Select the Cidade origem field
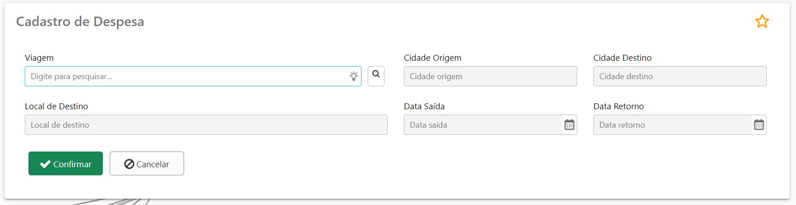The height and width of the screenshot is (205, 796). coord(490,76)
